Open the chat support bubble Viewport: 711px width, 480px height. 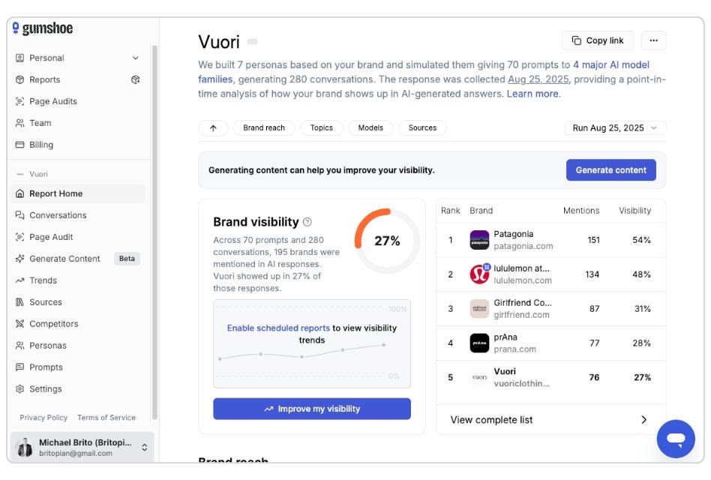pyautogui.click(x=676, y=439)
